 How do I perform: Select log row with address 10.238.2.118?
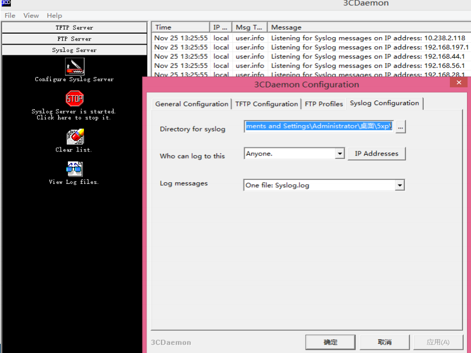point(311,38)
